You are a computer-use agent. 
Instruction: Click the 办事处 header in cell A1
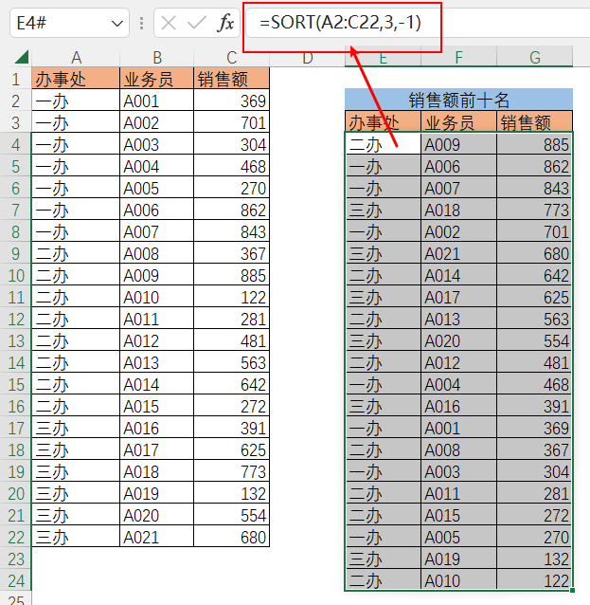pos(76,79)
